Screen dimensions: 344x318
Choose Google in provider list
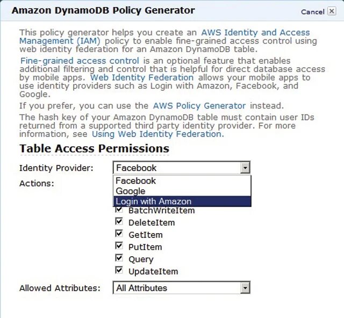pos(131,191)
